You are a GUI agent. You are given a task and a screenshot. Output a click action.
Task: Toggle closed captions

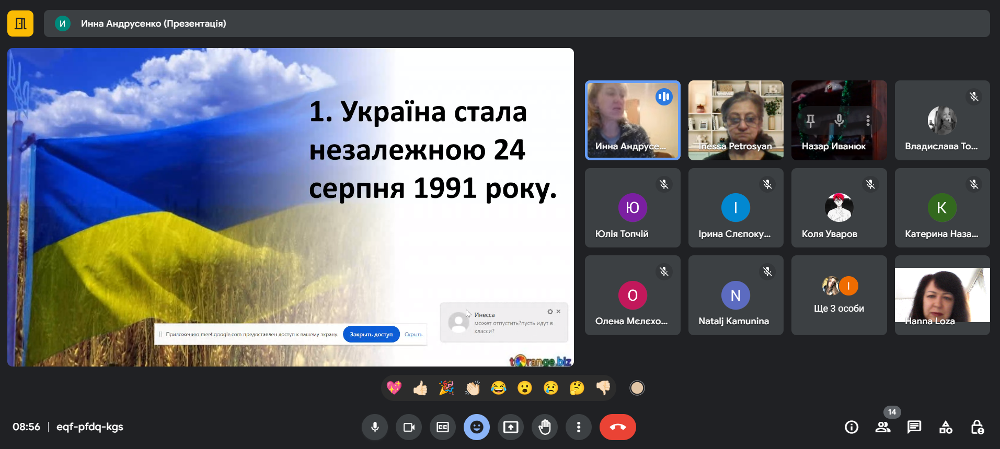(x=443, y=427)
